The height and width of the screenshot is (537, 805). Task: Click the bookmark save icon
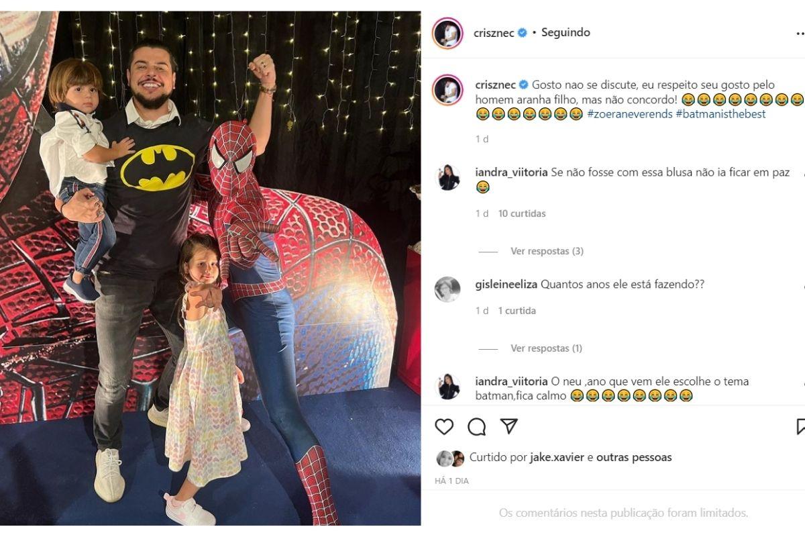[800, 427]
